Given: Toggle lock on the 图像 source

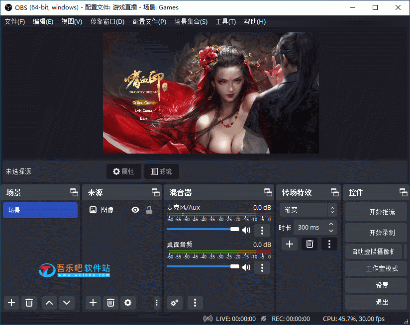Looking at the screenshot, I should coord(149,210).
